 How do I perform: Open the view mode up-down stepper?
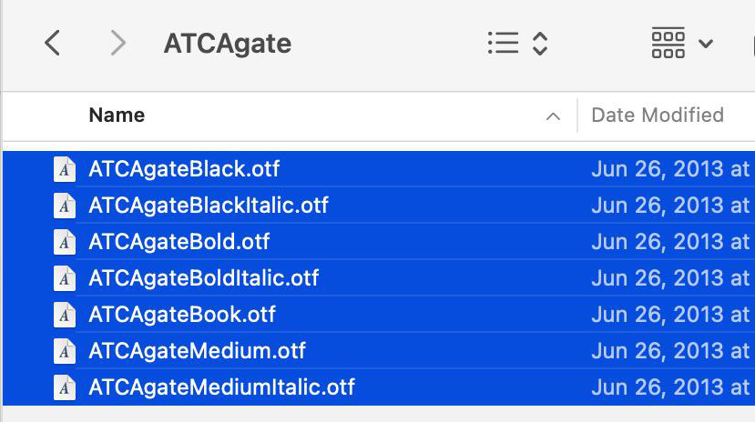click(540, 43)
